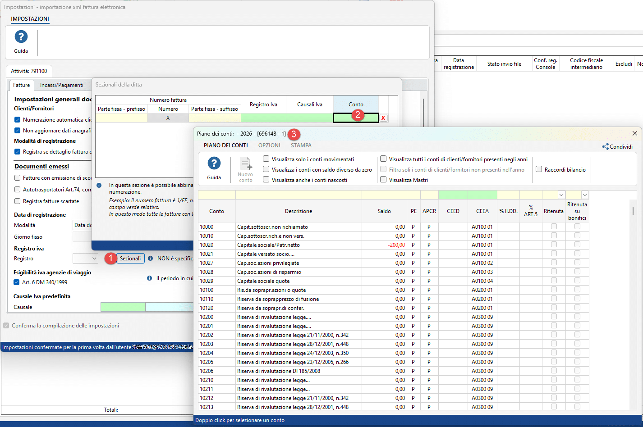Enable 'Visualizza solo i conti movimentati'
Screen dimensions: 643x427
(266, 159)
